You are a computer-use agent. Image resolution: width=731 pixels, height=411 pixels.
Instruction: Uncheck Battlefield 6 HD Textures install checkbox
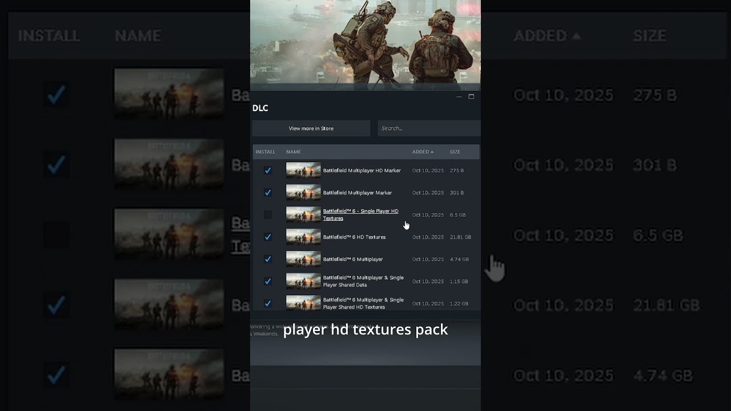(268, 237)
